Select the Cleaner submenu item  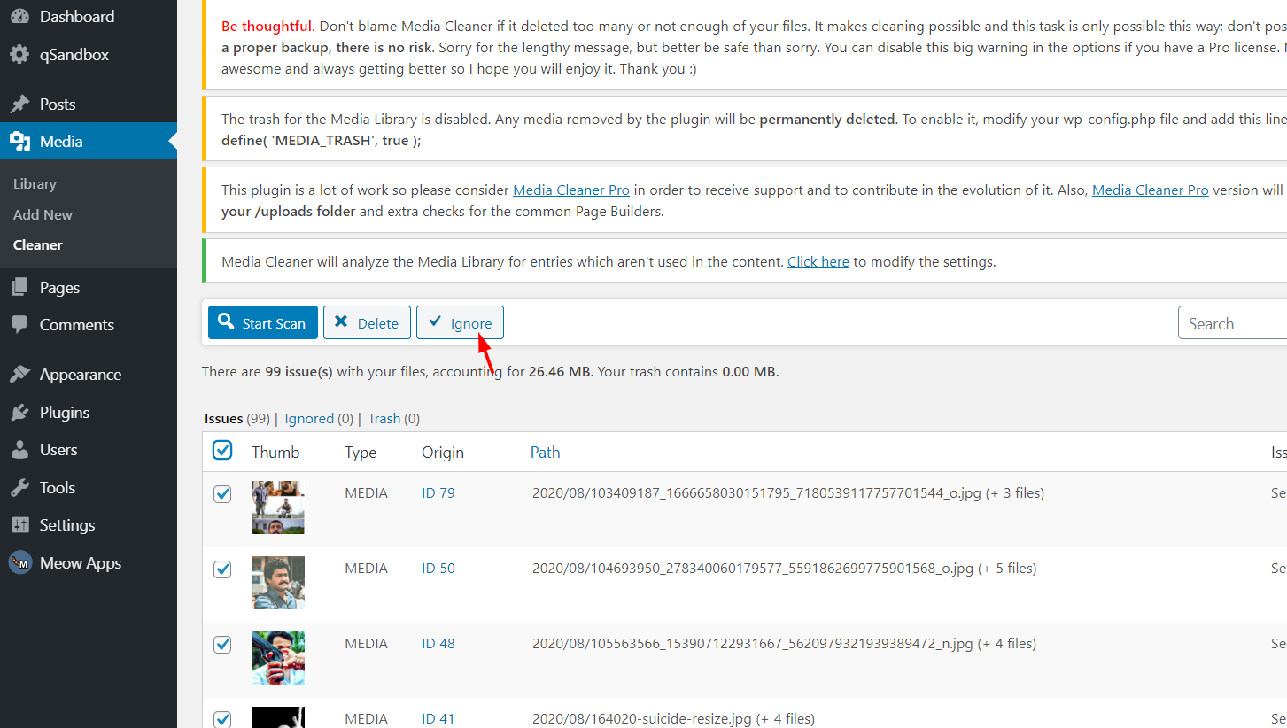coord(37,245)
